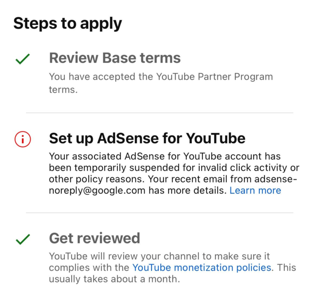This screenshot has height=289, width=315.
Task: Click green checkmark beside Review Base terms
Action: 22,59
